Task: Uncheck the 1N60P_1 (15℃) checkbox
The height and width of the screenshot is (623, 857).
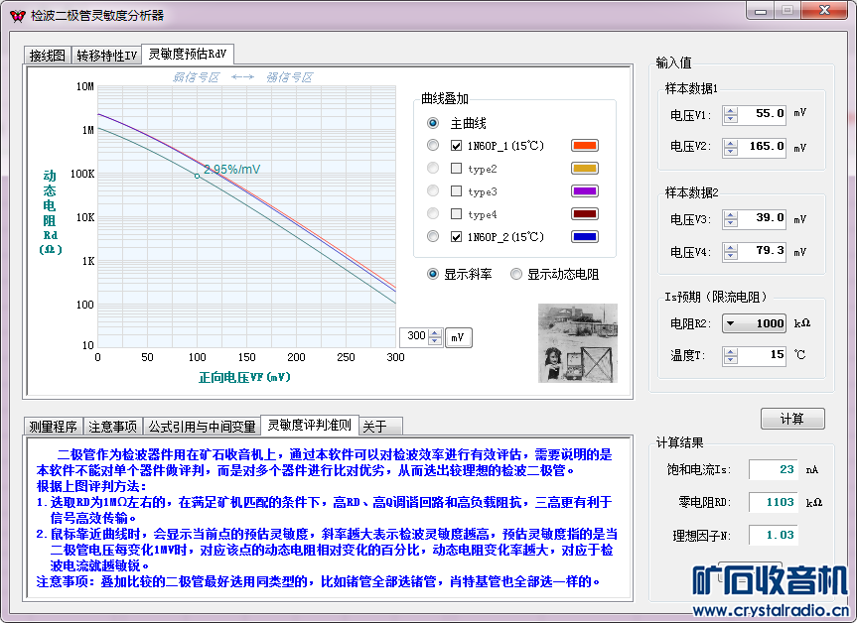Action: pyautogui.click(x=457, y=145)
